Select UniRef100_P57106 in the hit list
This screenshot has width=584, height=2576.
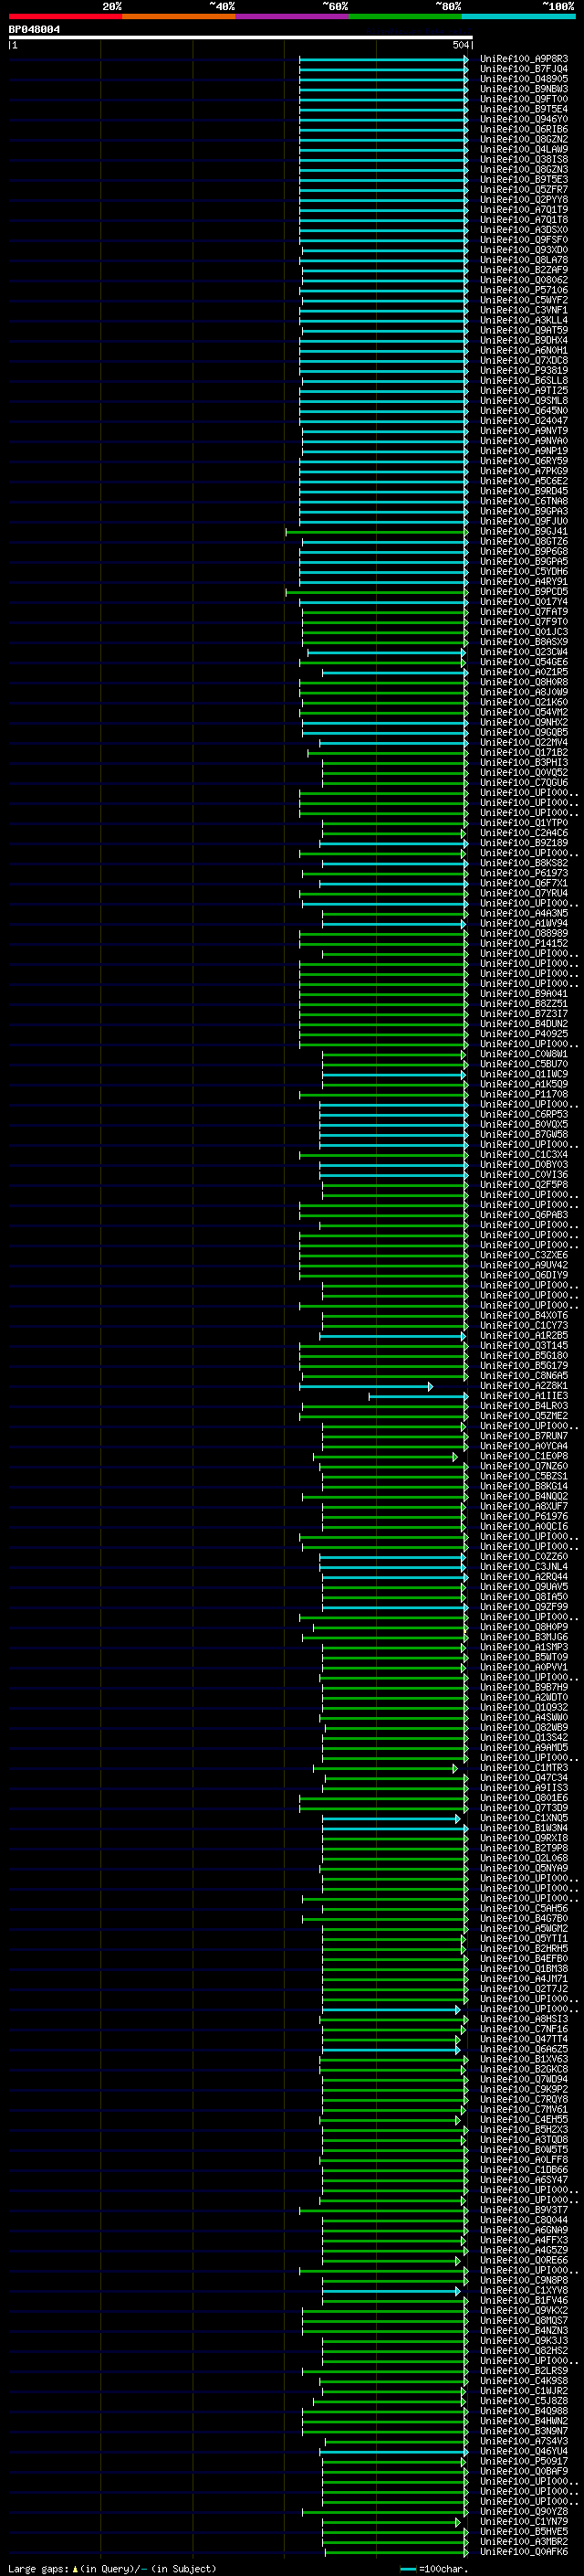pos(523,290)
